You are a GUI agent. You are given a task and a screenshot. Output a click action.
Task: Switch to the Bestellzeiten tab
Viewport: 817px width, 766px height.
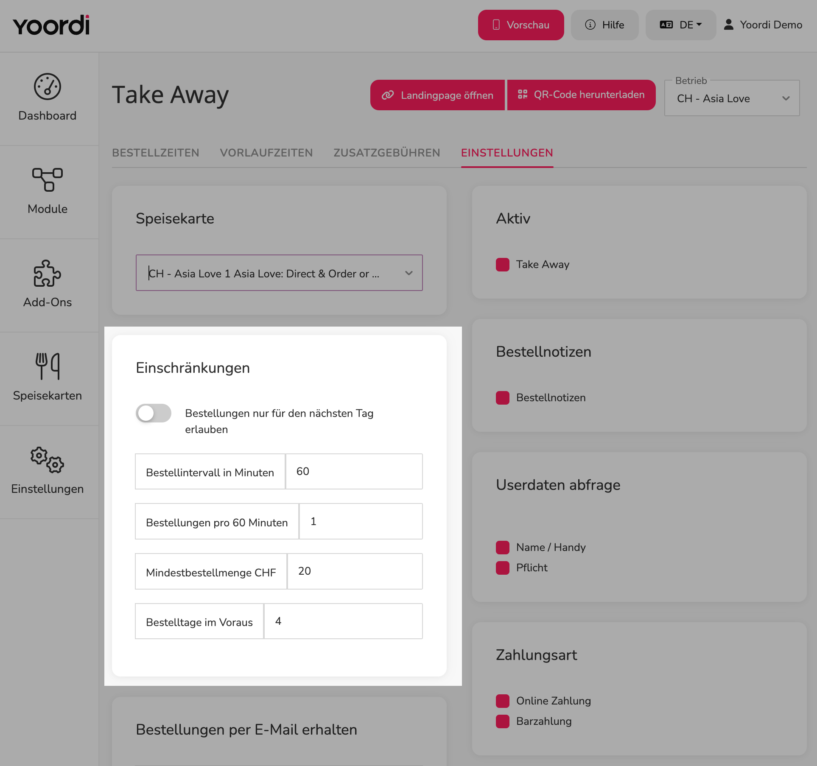pos(156,153)
